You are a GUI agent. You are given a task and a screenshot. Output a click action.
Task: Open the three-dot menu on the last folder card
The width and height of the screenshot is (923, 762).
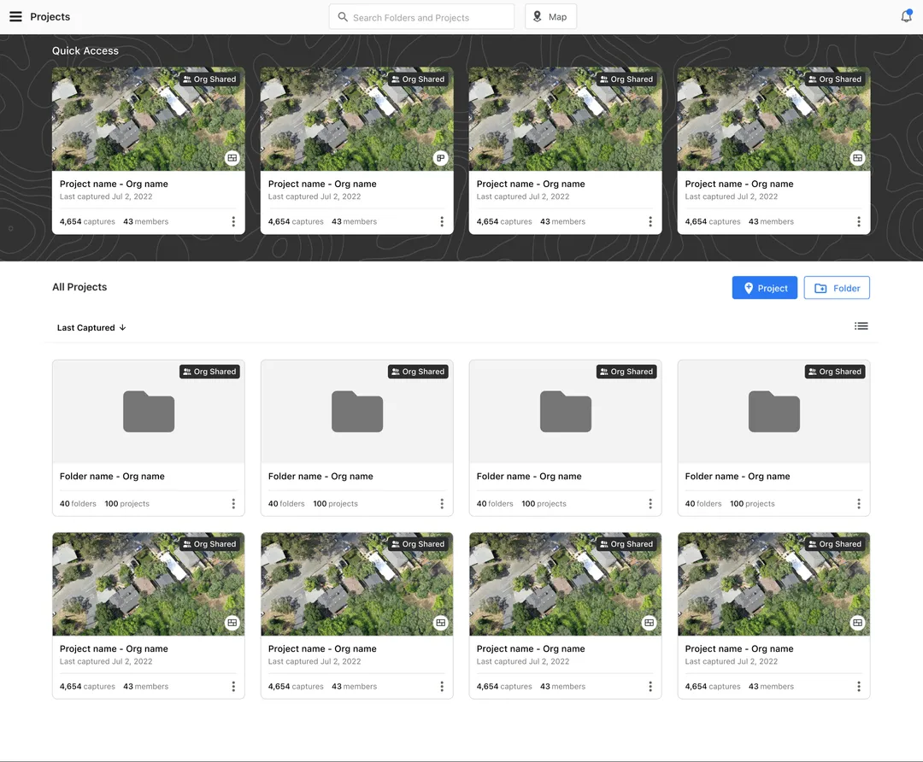[859, 503]
